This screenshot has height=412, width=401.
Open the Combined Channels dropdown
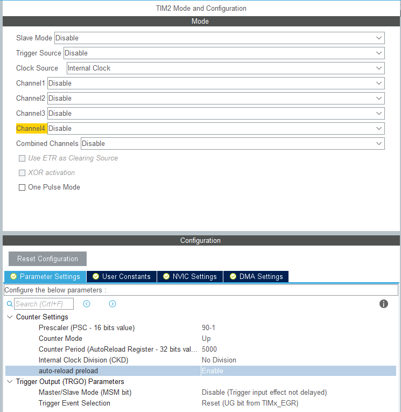(233, 144)
